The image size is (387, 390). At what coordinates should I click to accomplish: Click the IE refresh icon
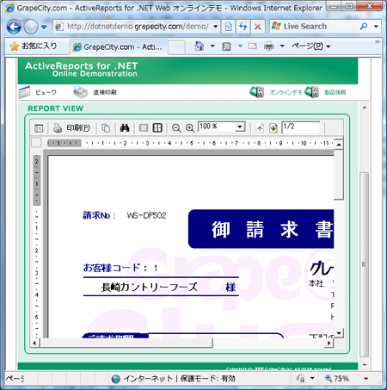243,27
